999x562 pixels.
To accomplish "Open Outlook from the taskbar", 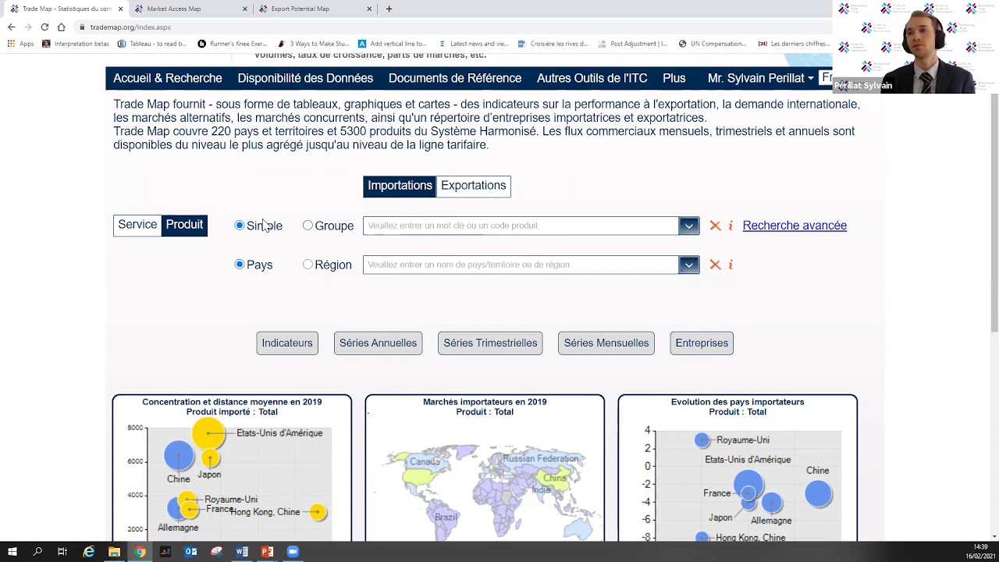I will click(190, 552).
